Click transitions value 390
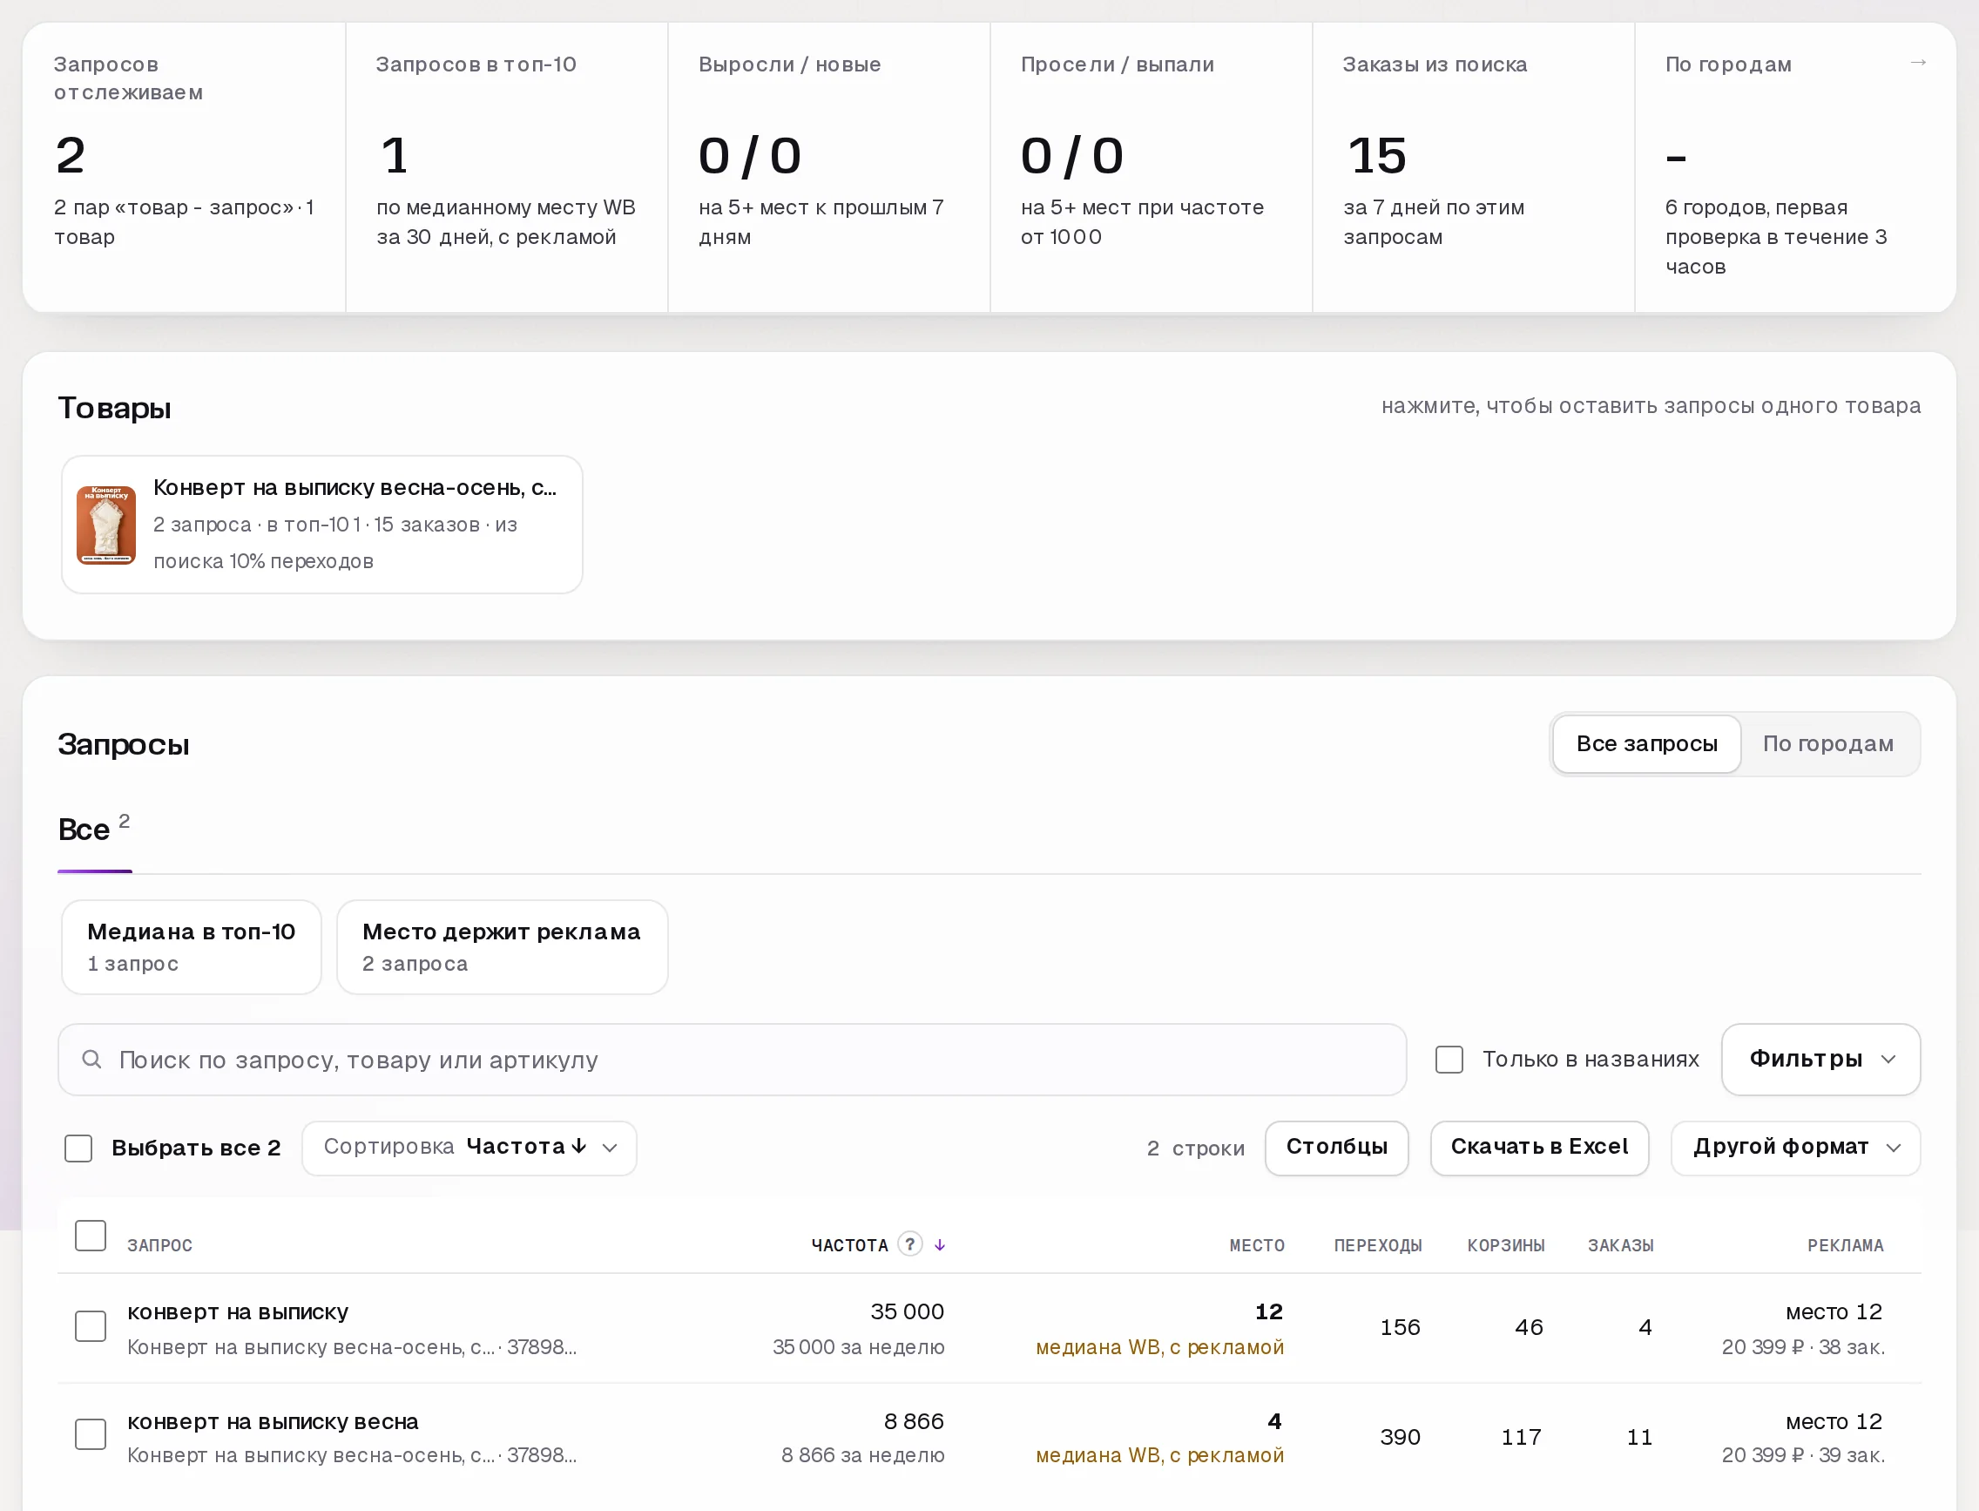 (x=1400, y=1437)
